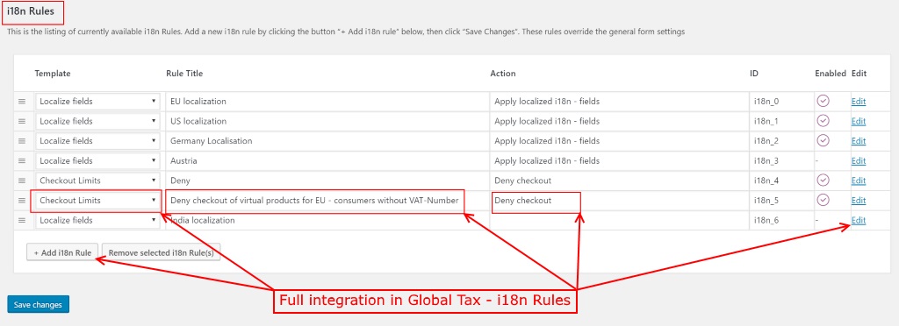This screenshot has width=899, height=326.
Task: Save changes with the blue button
Action: point(39,304)
